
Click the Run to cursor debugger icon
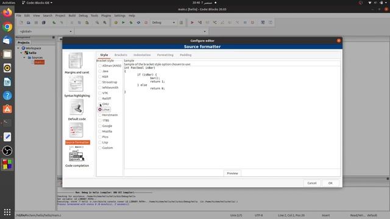[x=200, y=23]
